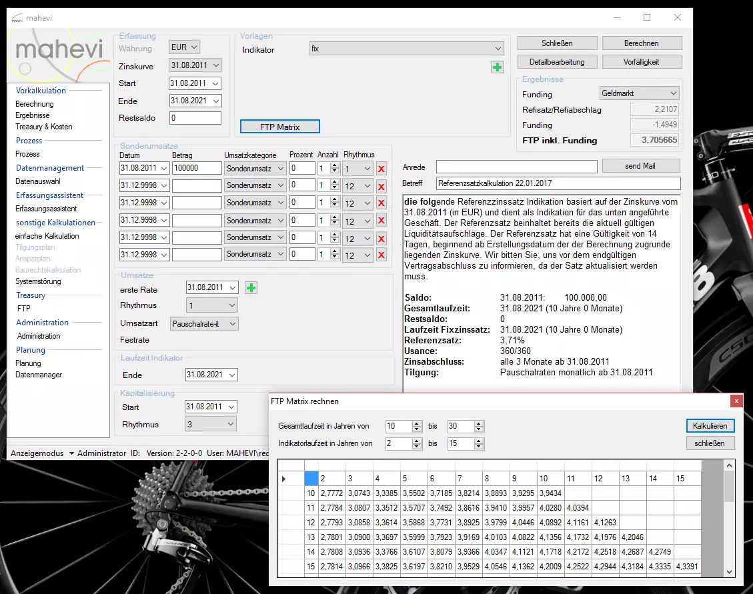
Task: Click the send Mail button
Action: pyautogui.click(x=641, y=166)
